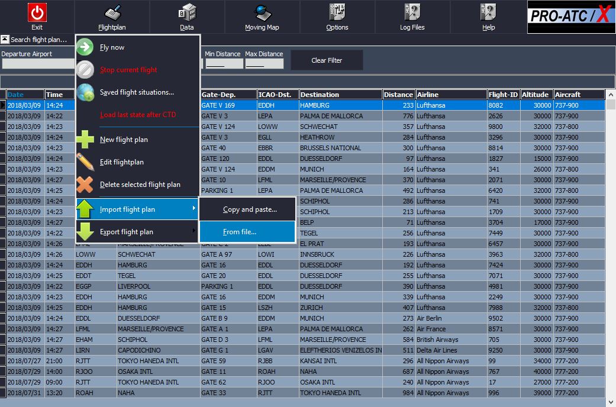Select the BRUSSELS NATIONAL destination cell
616x407 pixels.
(x=341, y=148)
